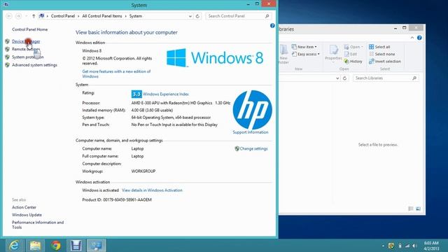
Task: Click shield icon beside Advanced system settings
Action: point(8,65)
